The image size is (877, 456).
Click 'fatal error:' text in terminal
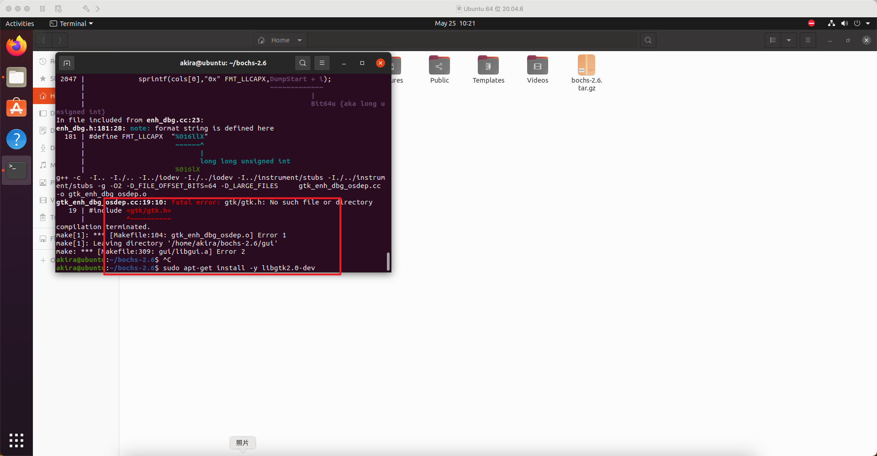click(195, 202)
